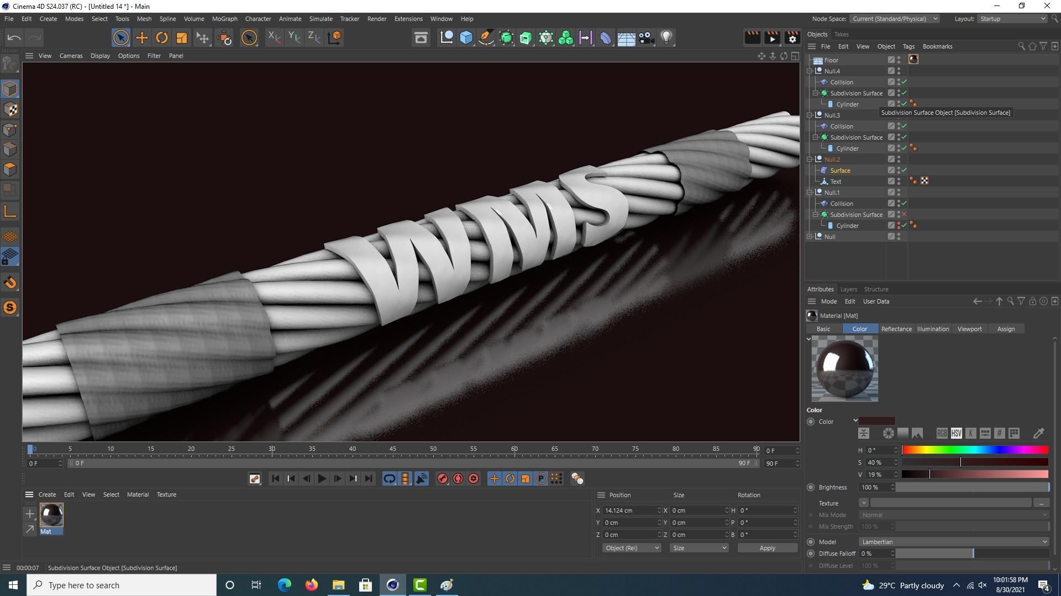Open the Render Settings dialog
The image size is (1061, 596).
[x=792, y=38]
